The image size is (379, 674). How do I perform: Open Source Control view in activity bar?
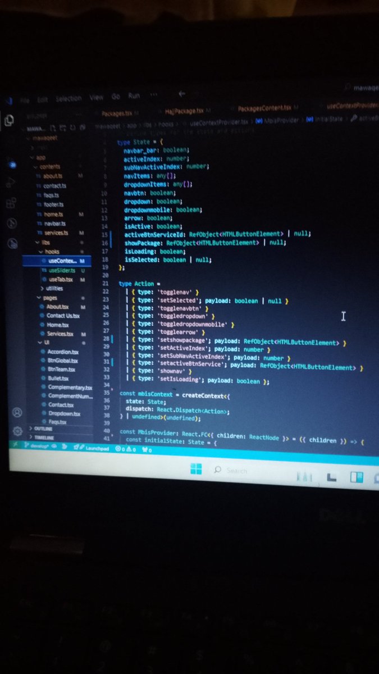pyautogui.click(x=11, y=163)
